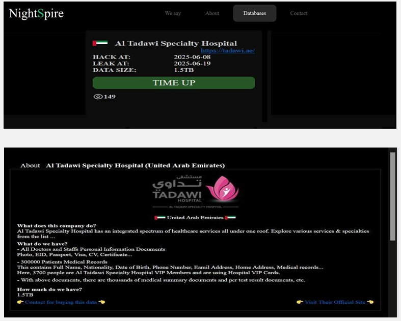Screen dimensions: 401x321
Task: Select the Databases tab
Action: (254, 13)
